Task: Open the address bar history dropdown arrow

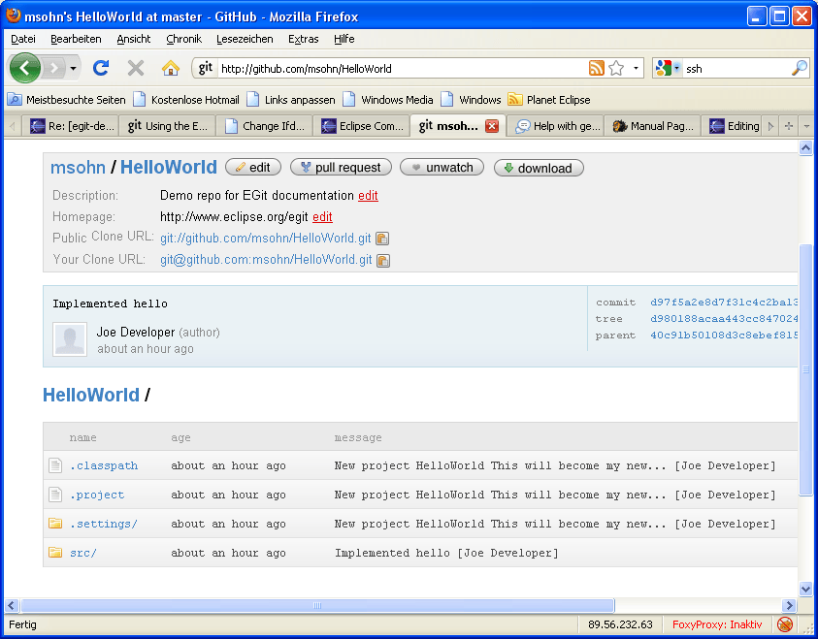Action: (x=636, y=68)
